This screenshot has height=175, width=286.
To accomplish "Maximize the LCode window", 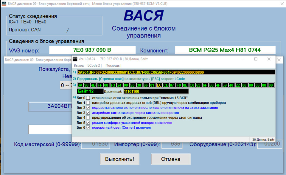I will [256, 59].
